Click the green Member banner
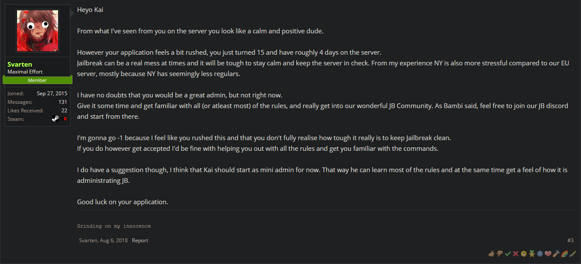This screenshot has width=581, height=264. click(x=38, y=80)
